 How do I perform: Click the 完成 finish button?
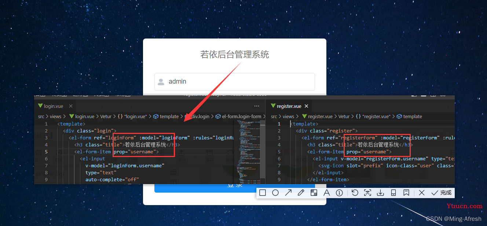(x=442, y=193)
